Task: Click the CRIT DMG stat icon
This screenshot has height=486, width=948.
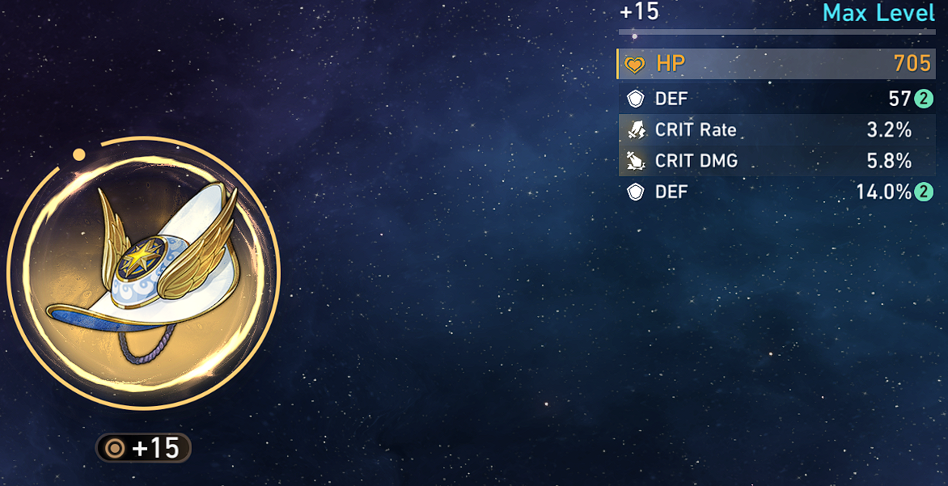Action: pos(636,161)
